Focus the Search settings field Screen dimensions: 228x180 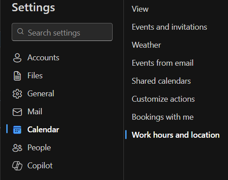[62, 32]
